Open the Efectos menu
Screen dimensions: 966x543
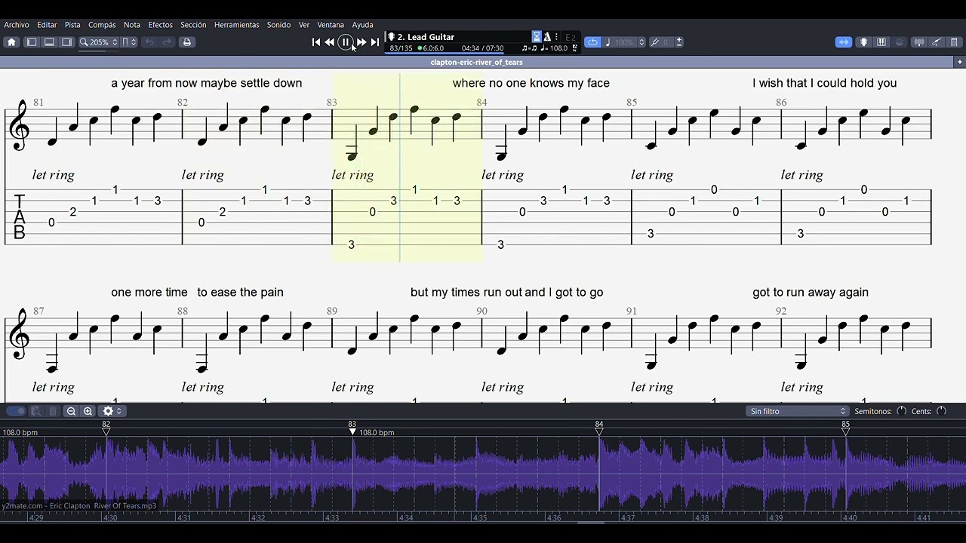(160, 25)
